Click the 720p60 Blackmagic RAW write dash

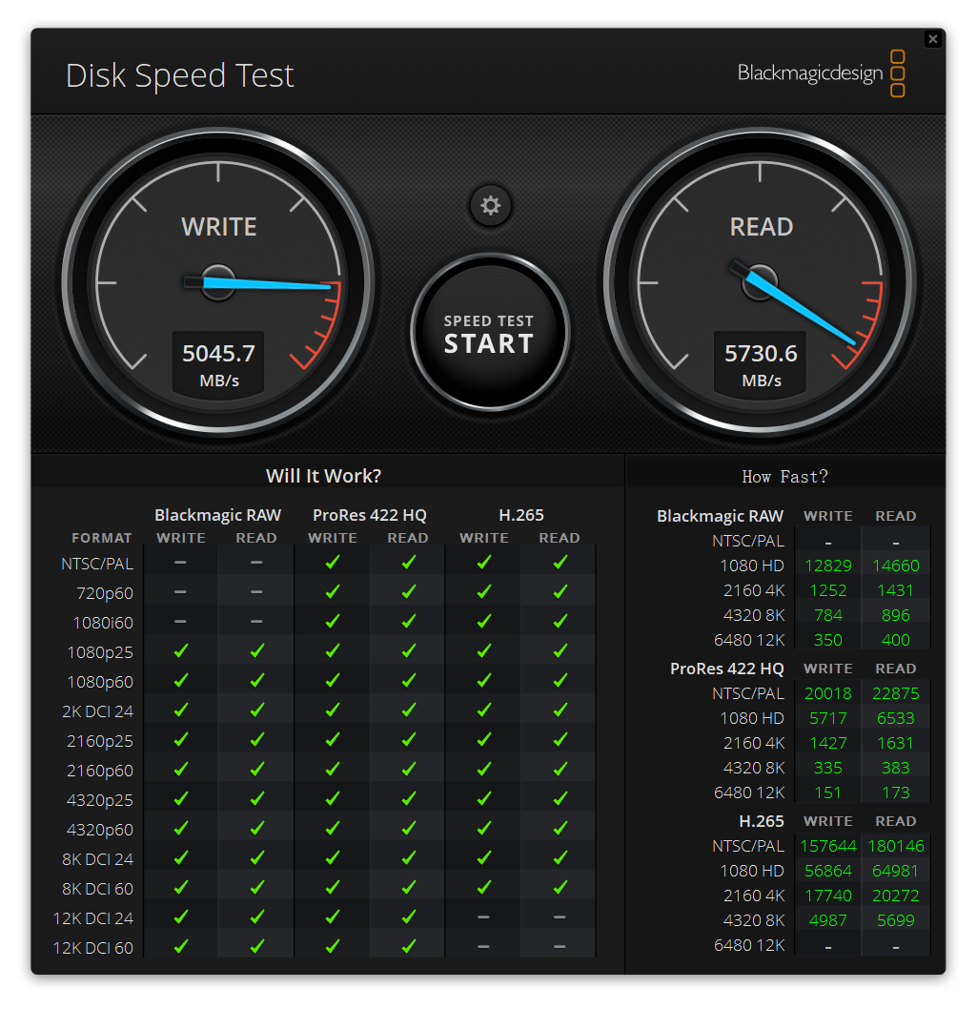point(181,593)
